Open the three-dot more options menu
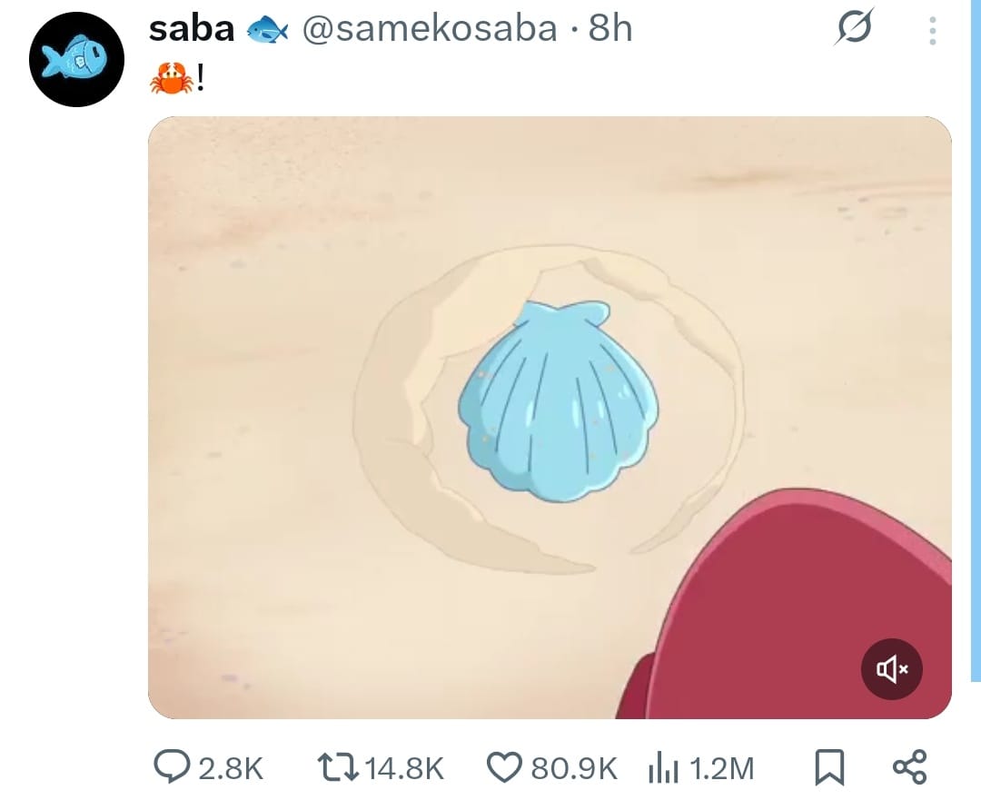The width and height of the screenshot is (981, 800). (x=932, y=30)
